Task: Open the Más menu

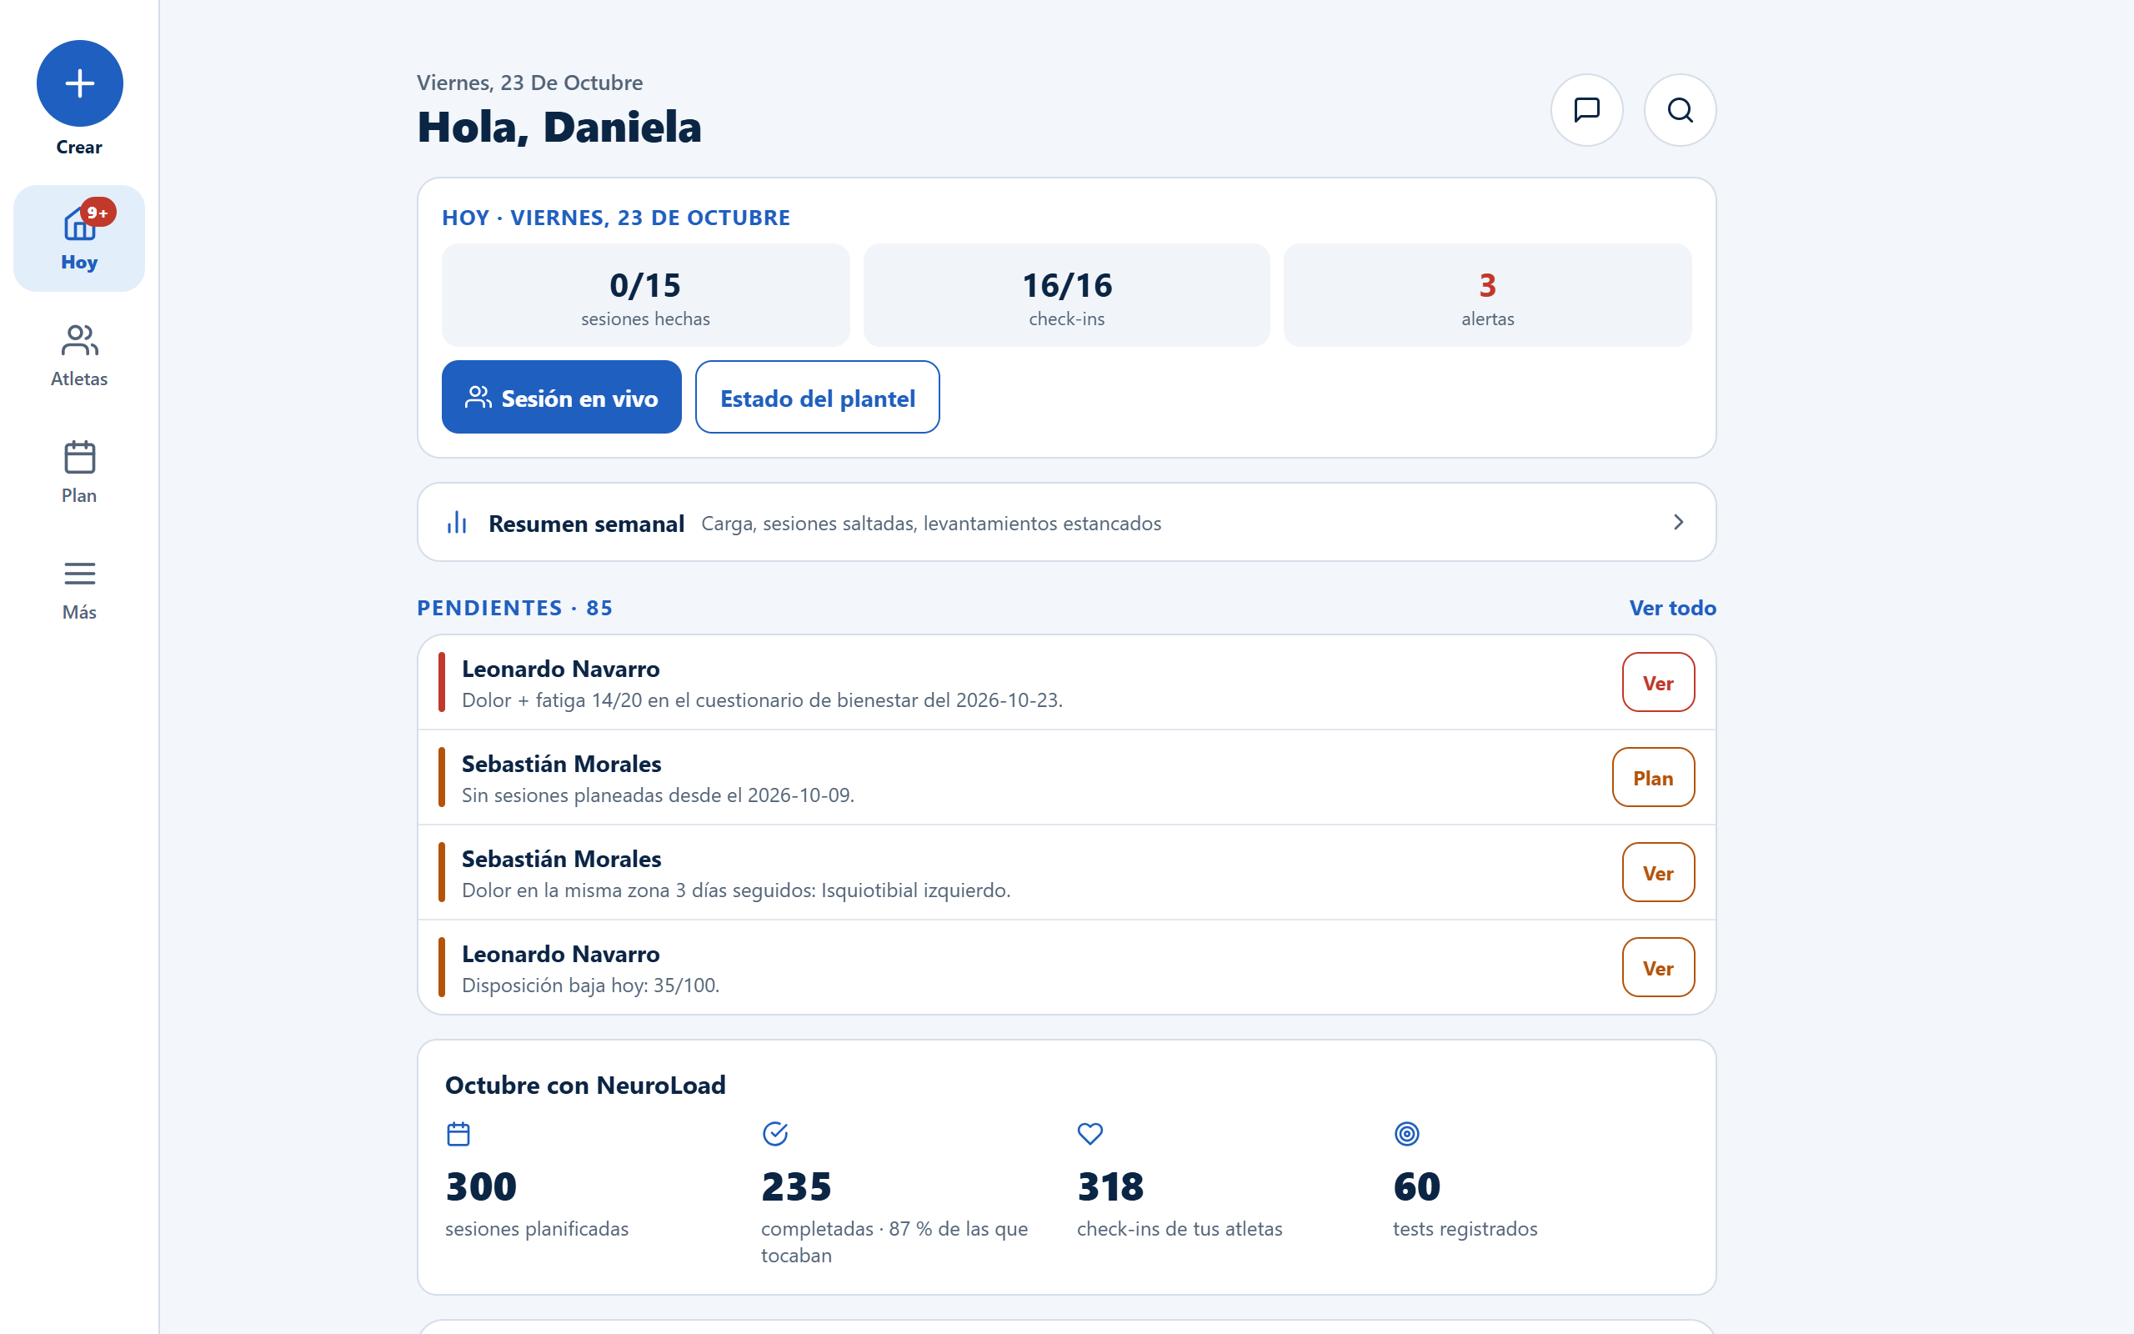Action: point(79,589)
